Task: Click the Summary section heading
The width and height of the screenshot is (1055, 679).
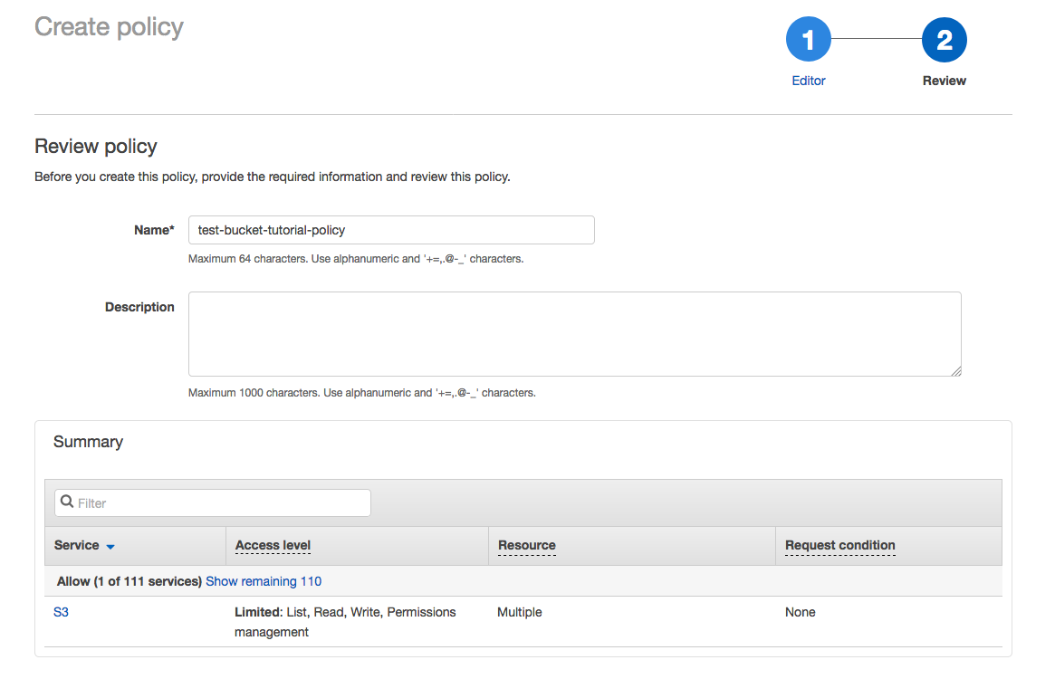Action: (x=88, y=442)
